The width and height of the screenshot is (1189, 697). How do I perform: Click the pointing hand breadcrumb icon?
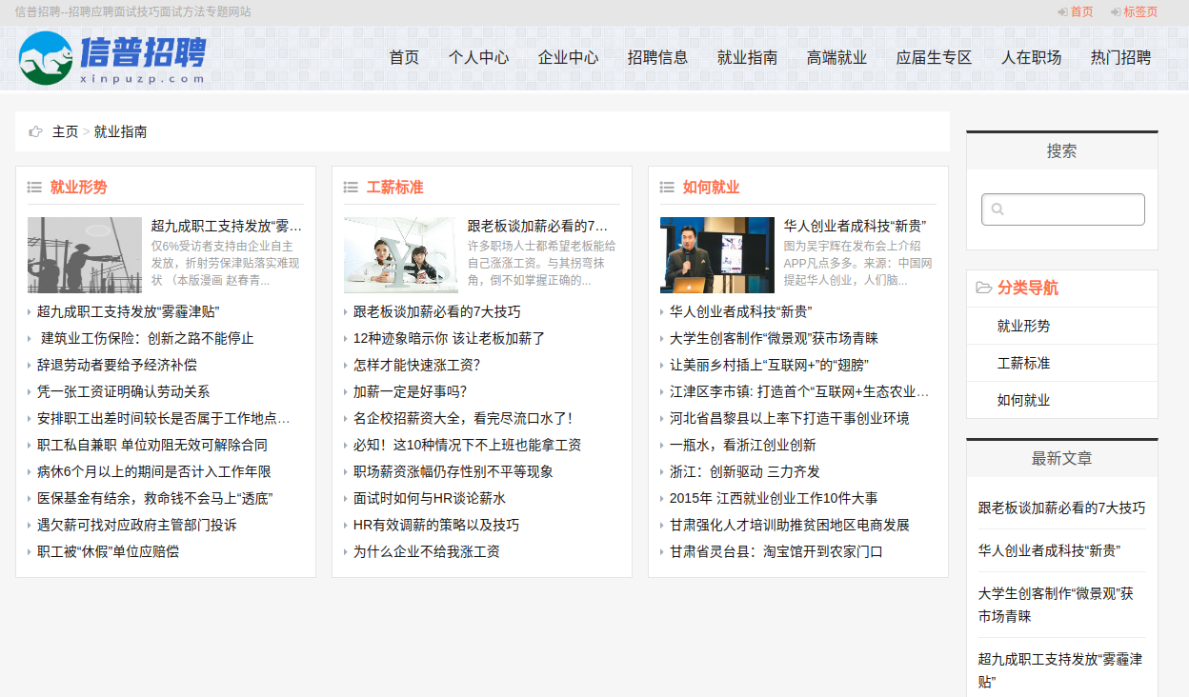pos(36,131)
